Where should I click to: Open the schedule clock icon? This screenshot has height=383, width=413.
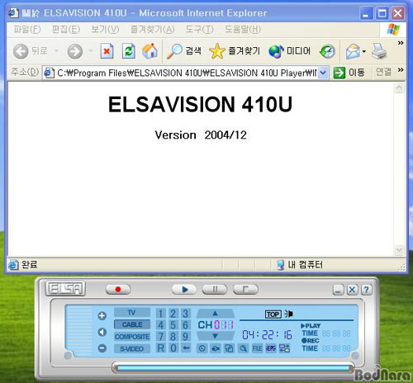coord(202,348)
